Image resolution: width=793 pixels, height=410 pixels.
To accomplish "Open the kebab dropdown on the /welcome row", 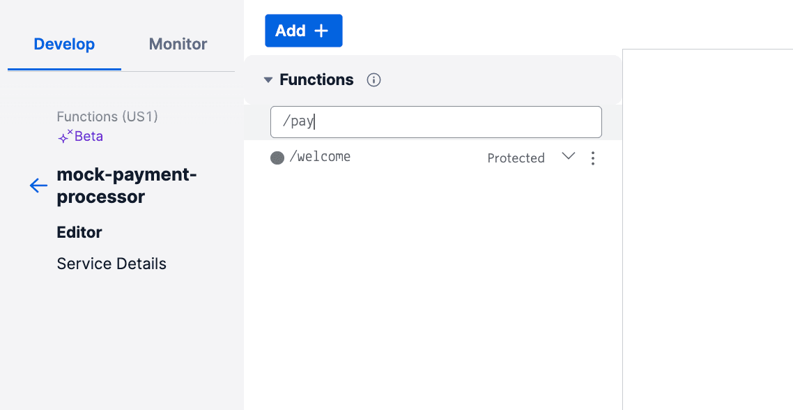I will [592, 158].
